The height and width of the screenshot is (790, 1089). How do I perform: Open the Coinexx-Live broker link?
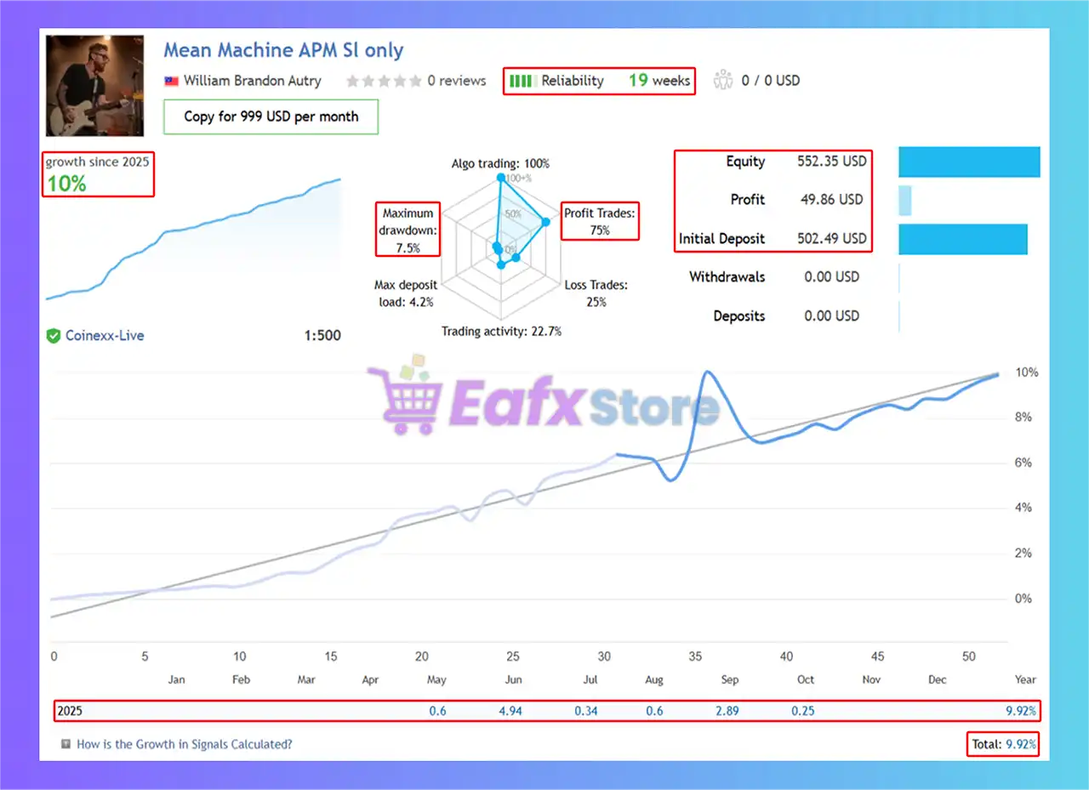click(x=105, y=336)
